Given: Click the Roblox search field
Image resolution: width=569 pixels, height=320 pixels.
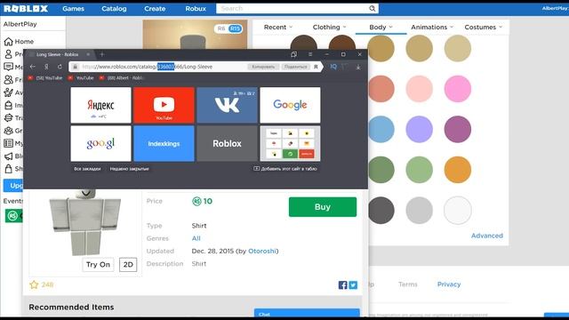Looking at the screenshot, I should pos(293,8).
